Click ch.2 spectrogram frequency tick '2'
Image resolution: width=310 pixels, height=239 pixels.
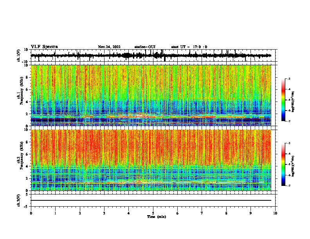tap(27, 178)
